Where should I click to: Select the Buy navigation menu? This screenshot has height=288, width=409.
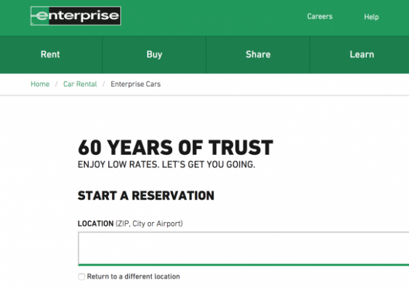click(x=154, y=55)
